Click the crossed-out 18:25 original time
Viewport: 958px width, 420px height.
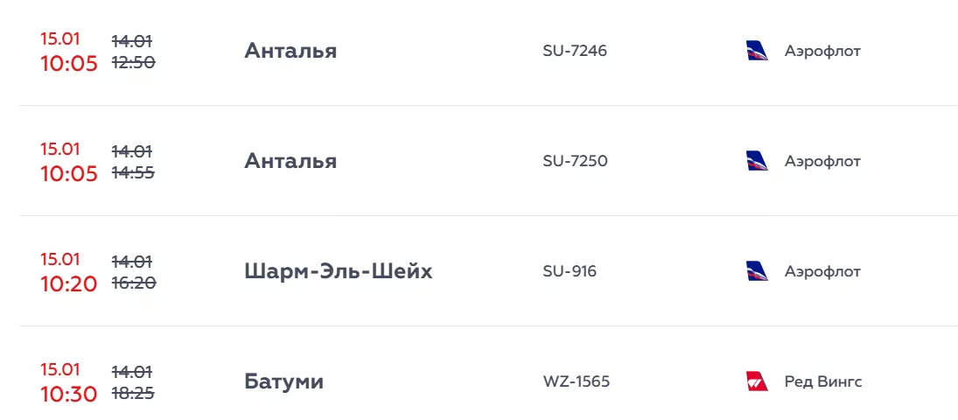(x=133, y=393)
